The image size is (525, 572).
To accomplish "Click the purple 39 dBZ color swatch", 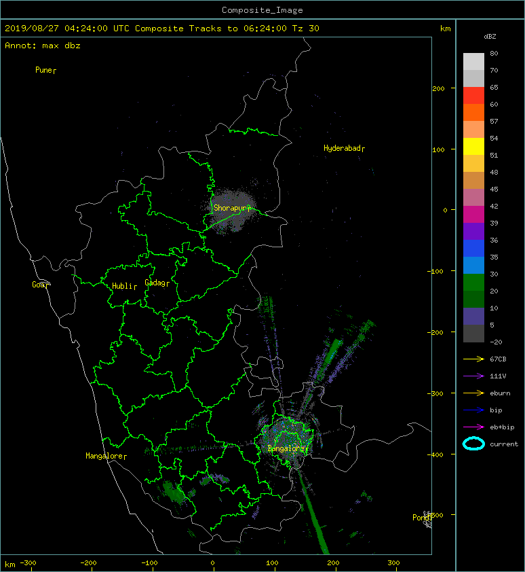I will [473, 231].
